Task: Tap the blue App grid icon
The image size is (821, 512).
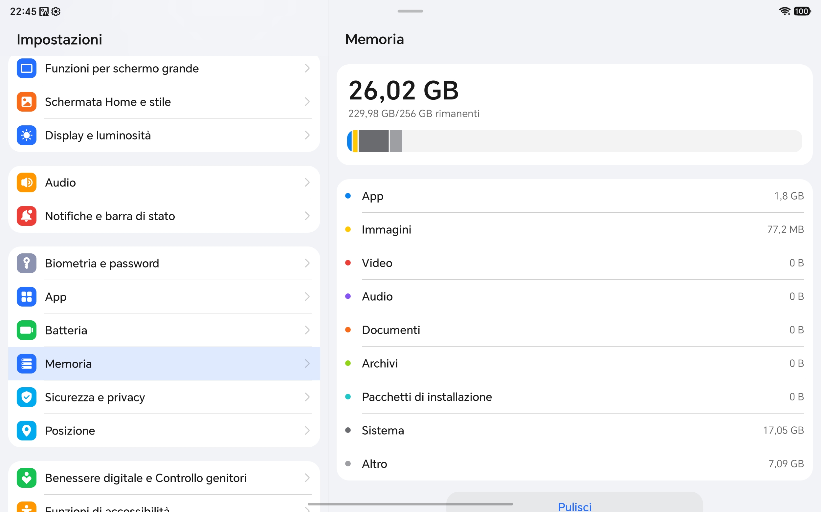Action: point(26,297)
